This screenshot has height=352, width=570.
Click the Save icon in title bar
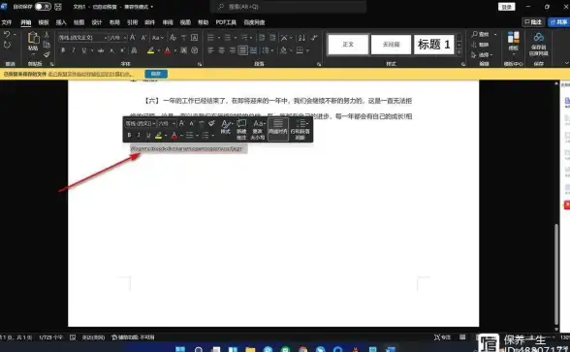(58, 7)
